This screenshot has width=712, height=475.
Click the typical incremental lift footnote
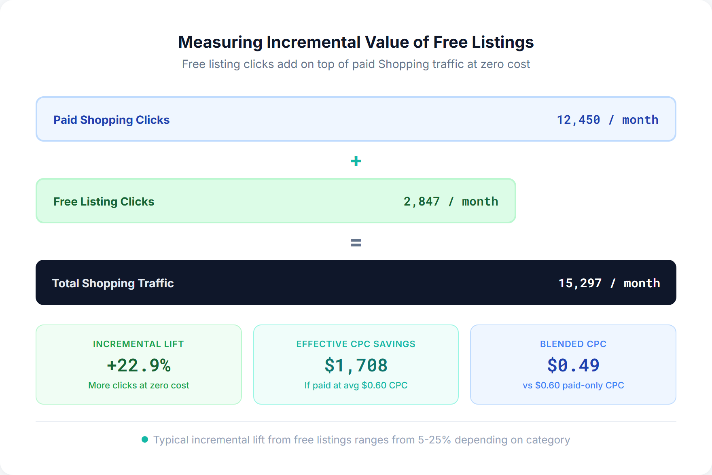coord(361,439)
